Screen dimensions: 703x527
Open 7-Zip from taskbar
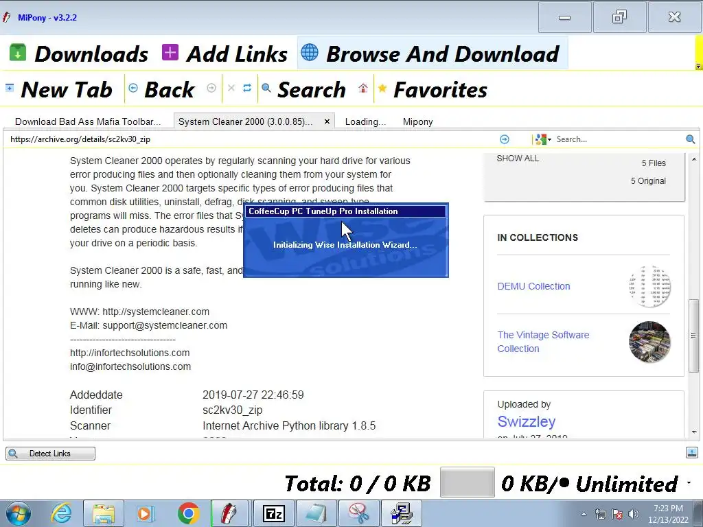pos(273,513)
